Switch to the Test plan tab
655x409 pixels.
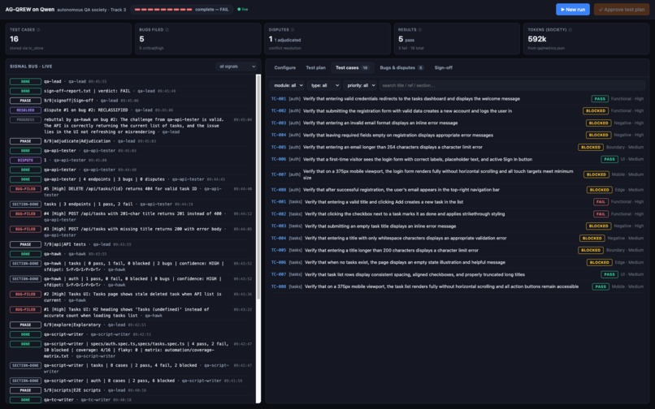coord(315,67)
